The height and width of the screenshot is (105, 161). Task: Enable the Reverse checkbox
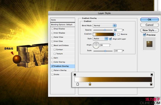pyautogui.click(x=119, y=34)
